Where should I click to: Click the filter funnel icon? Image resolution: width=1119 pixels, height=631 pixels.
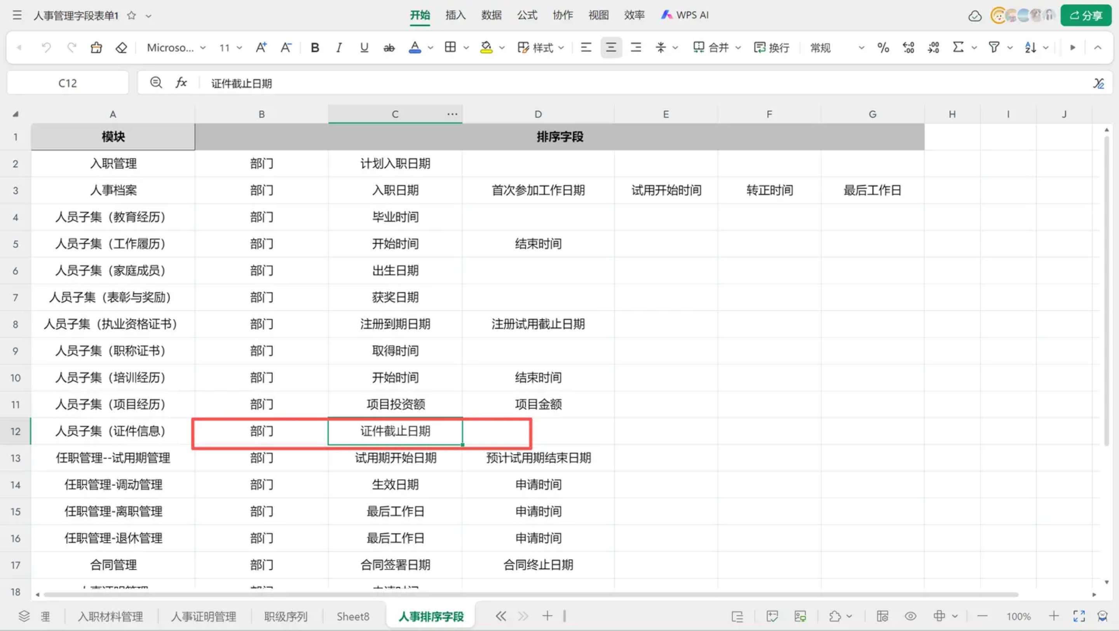click(994, 47)
